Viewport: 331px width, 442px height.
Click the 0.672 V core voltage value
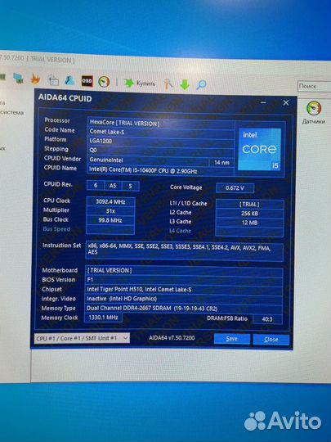coord(235,187)
